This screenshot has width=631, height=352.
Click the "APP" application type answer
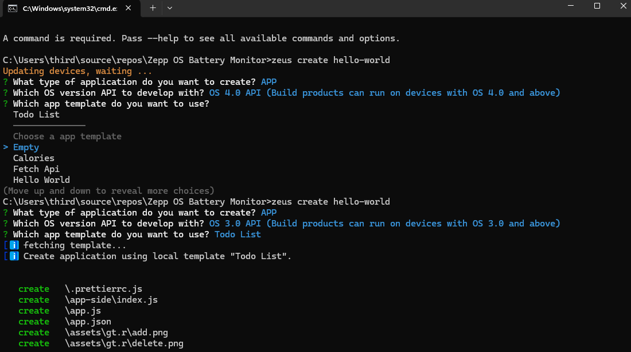click(x=268, y=81)
